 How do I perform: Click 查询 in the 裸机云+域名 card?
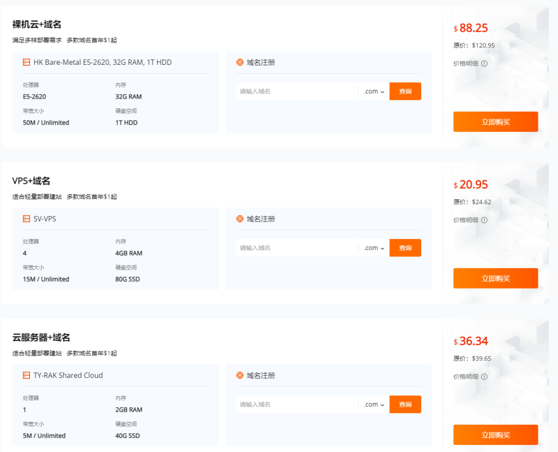[405, 91]
